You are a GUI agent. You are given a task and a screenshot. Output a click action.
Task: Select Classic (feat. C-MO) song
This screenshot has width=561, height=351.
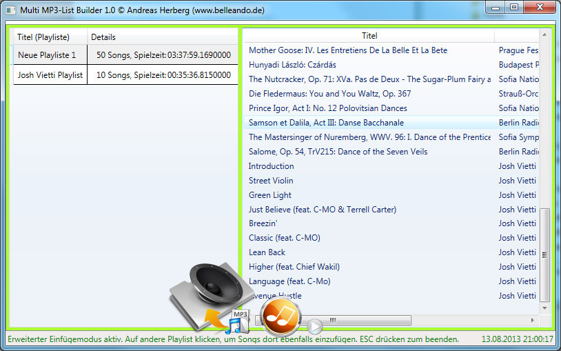(285, 238)
